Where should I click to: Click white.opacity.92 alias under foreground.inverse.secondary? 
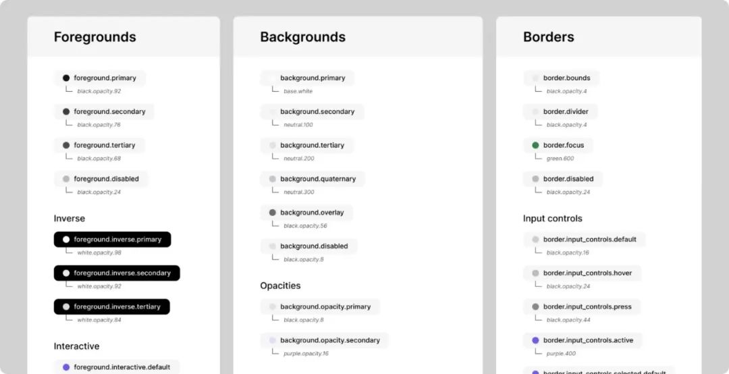(99, 286)
